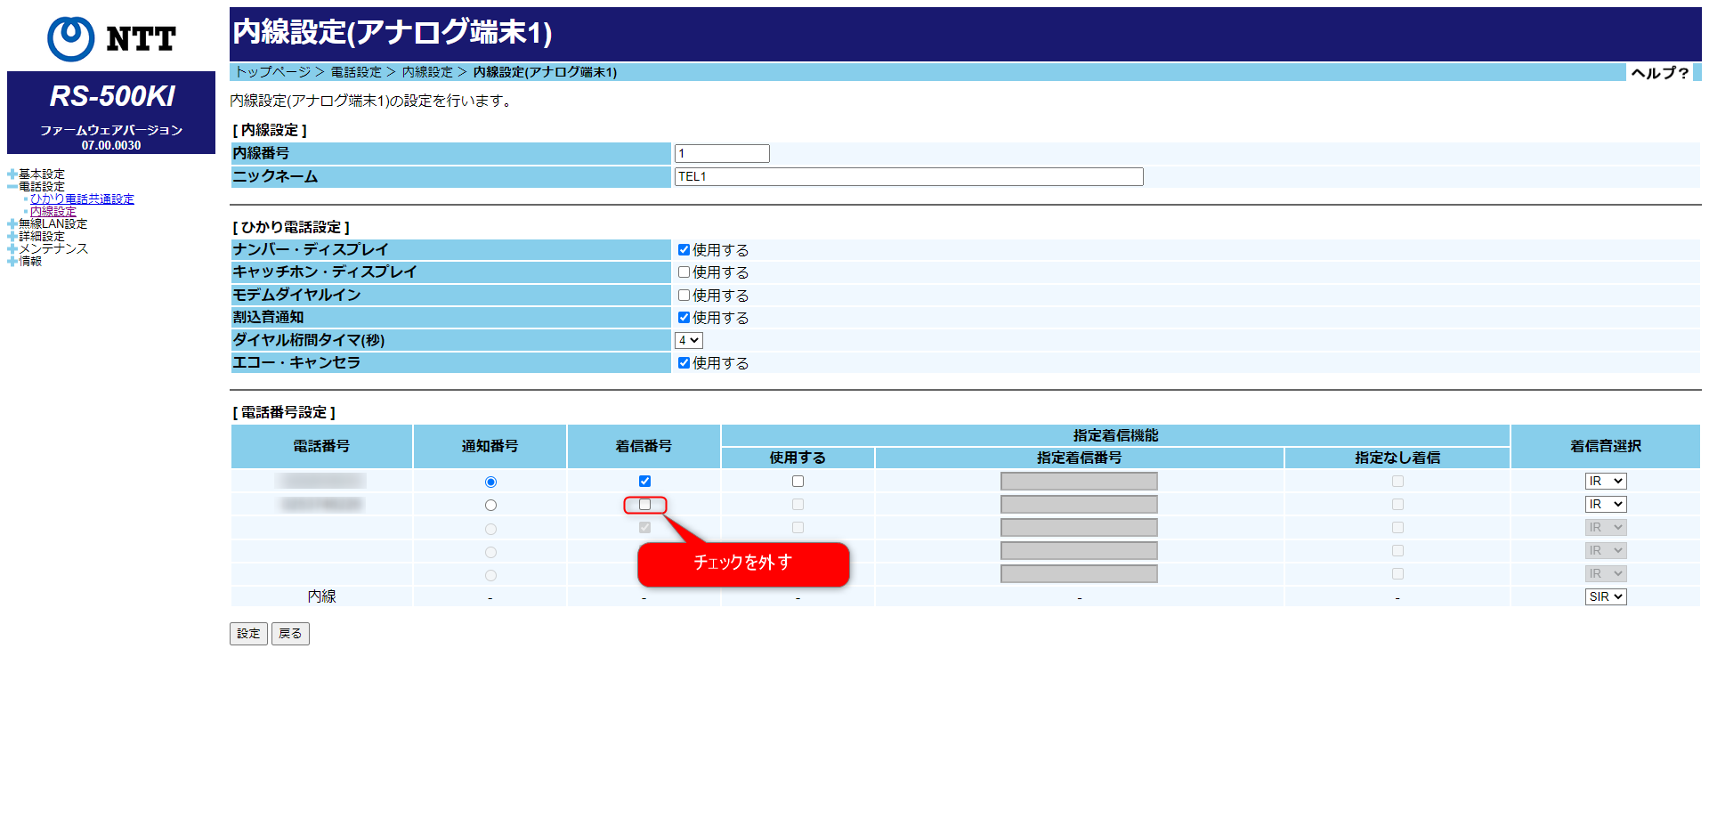This screenshot has height=827, width=1709.
Task: Open the first row IR 着信音選択 dropdown
Action: point(1606,482)
